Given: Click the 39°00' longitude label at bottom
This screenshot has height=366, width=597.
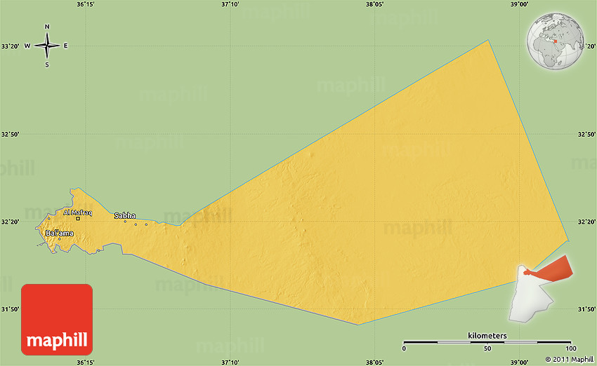Looking at the screenshot, I should (519, 362).
